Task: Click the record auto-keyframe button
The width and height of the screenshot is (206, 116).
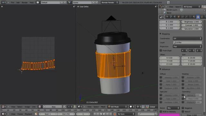Action: [x=115, y=114]
